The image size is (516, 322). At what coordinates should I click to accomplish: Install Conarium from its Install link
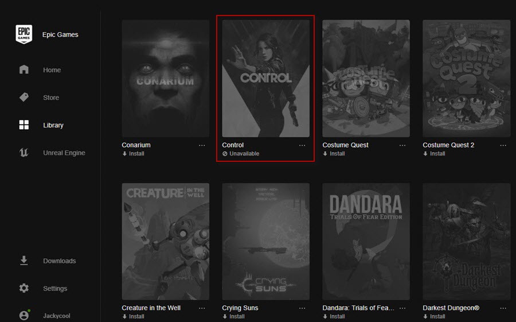pyautogui.click(x=133, y=154)
